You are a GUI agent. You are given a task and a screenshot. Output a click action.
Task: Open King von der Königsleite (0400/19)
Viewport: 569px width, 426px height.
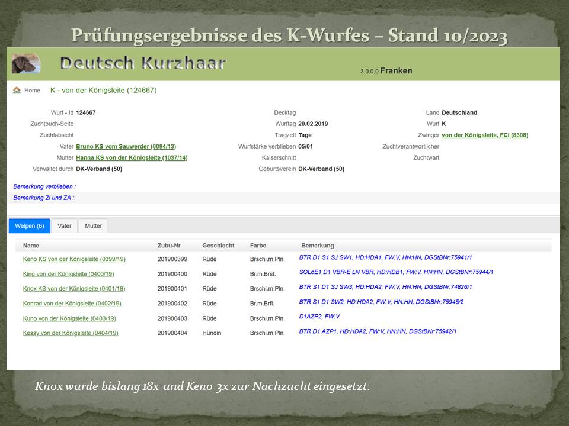(x=68, y=274)
